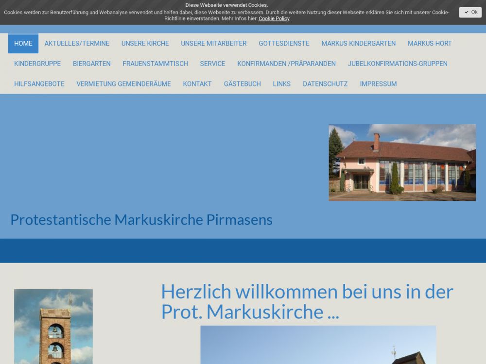Visit the Impressum page
The height and width of the screenshot is (364, 486).
click(378, 84)
